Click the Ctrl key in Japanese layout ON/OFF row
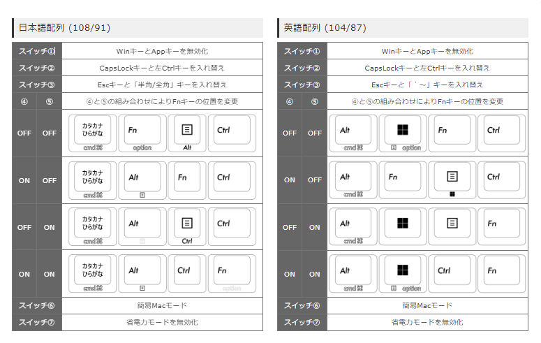 tap(232, 180)
